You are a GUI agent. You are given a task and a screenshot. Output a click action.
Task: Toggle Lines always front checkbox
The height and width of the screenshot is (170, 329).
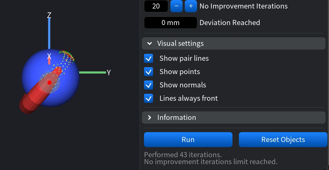point(149,98)
